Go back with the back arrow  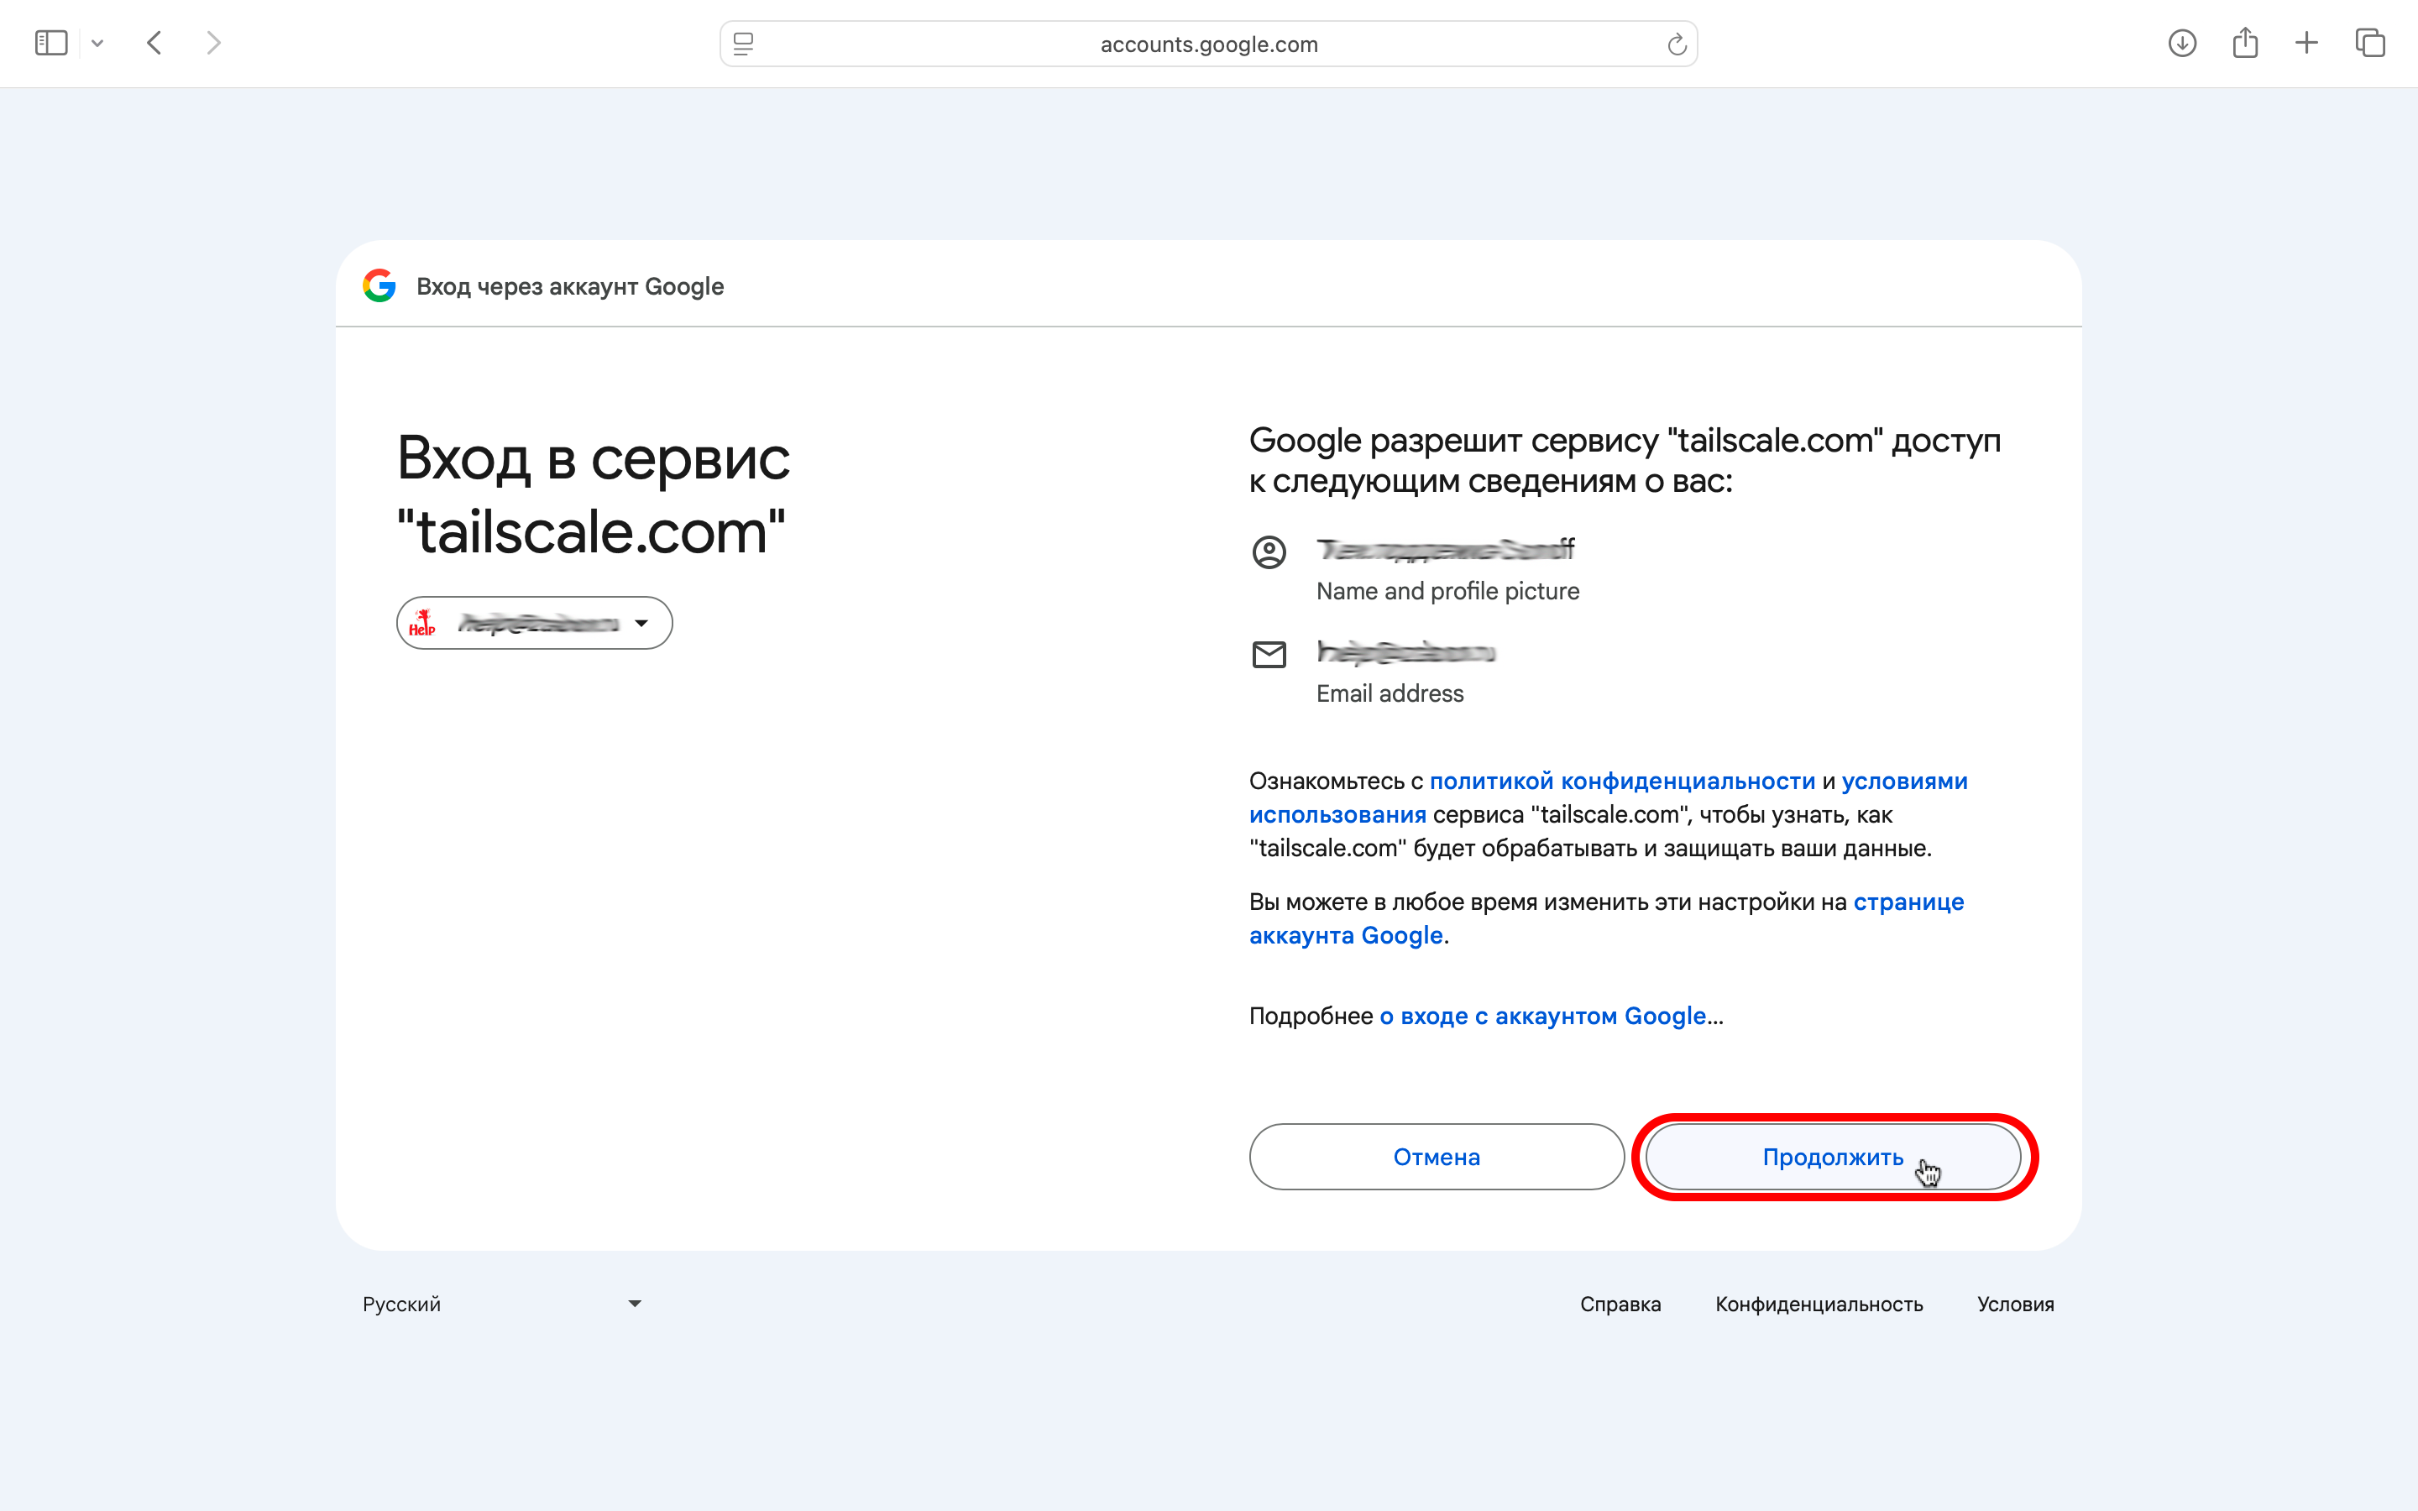pos(154,43)
